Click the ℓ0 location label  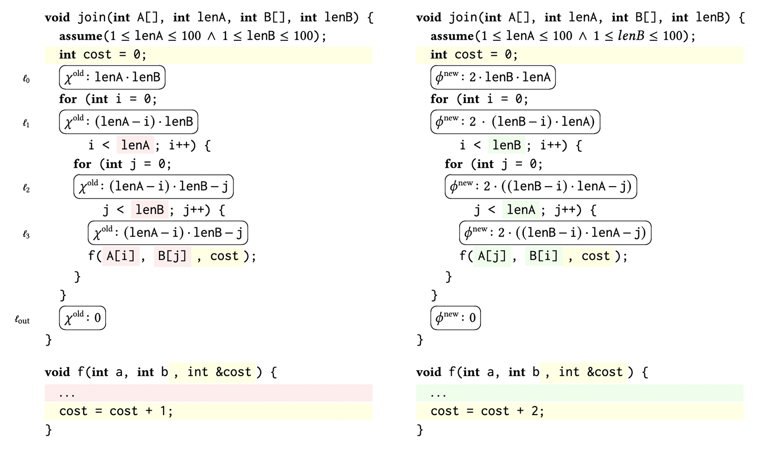[26, 79]
